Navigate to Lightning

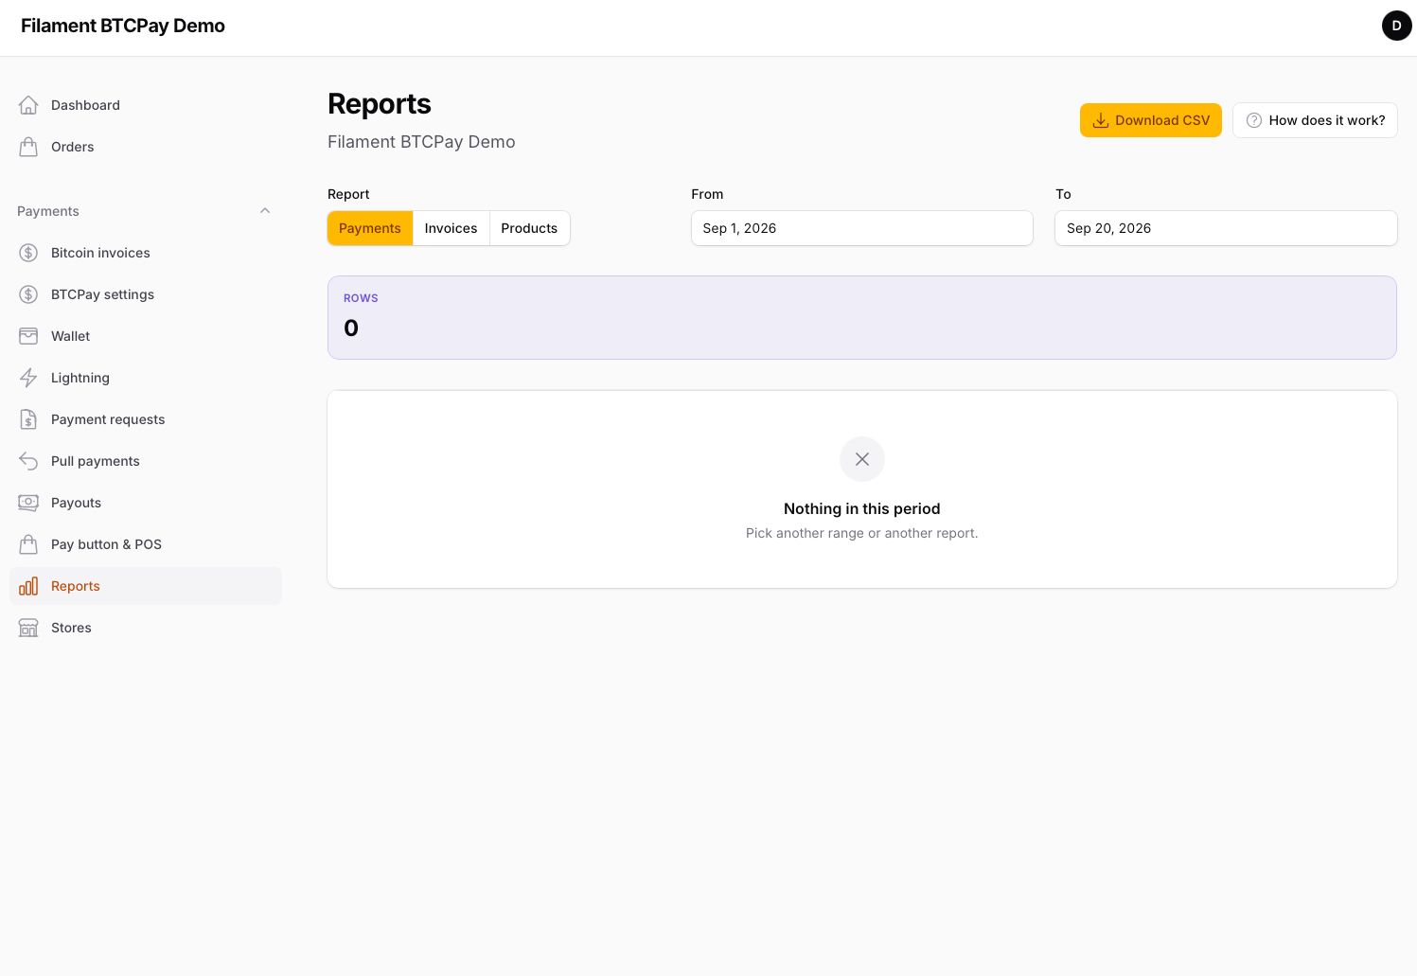(x=146, y=378)
